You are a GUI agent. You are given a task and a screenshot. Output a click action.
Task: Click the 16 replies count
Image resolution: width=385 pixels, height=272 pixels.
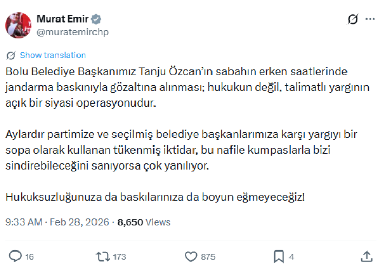click(x=29, y=257)
